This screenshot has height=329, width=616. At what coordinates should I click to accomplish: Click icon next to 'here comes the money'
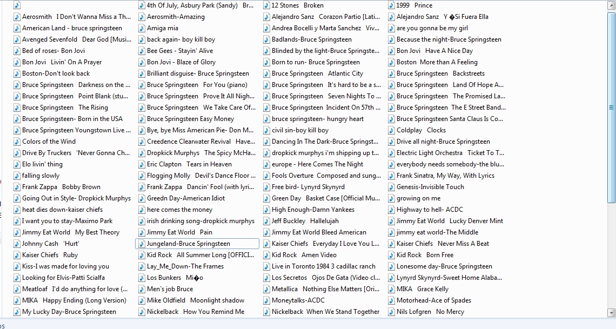tap(142, 210)
